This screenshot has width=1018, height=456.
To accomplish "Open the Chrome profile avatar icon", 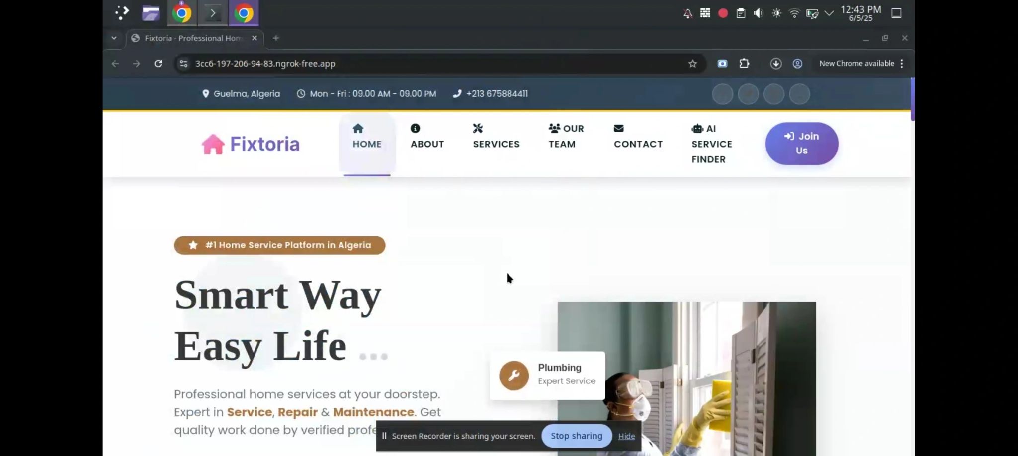I will [797, 64].
